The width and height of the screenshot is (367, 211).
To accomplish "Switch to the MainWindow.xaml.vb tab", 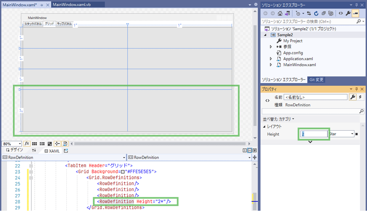I will tap(72, 4).
